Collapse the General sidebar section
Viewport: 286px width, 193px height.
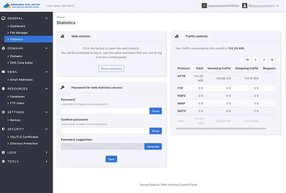(x=47, y=18)
